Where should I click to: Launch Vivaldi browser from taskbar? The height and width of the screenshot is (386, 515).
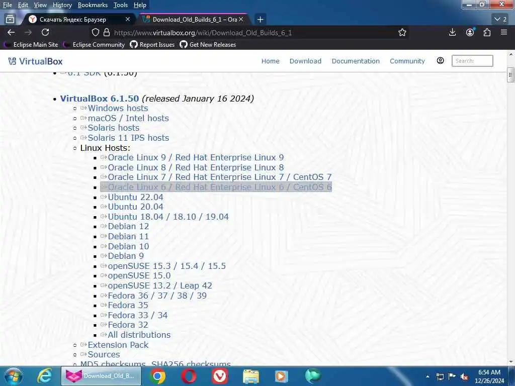pos(219,376)
